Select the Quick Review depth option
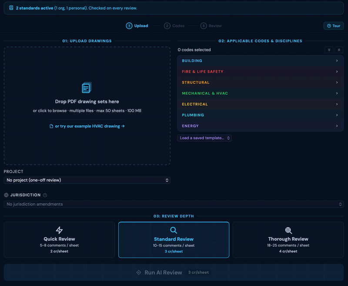The height and width of the screenshot is (286, 348). pos(59,240)
